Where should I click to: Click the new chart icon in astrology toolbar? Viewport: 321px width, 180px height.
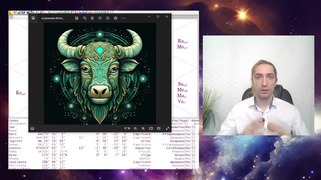(x=15, y=12)
